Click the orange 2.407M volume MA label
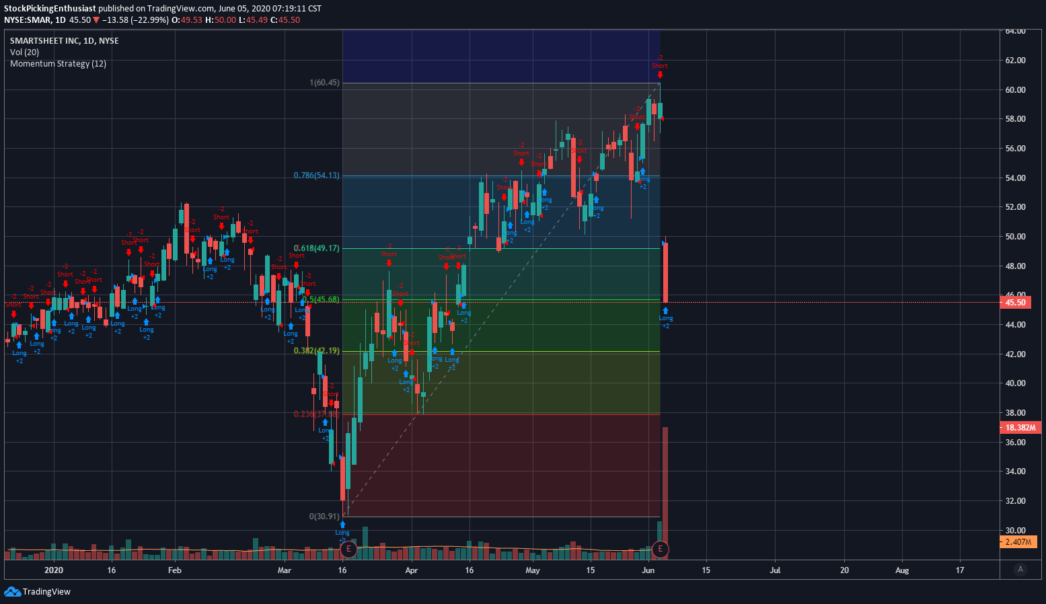Image resolution: width=1046 pixels, height=604 pixels. click(1018, 542)
